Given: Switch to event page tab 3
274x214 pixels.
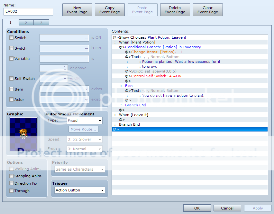Looking at the screenshot, I should pos(41,23).
